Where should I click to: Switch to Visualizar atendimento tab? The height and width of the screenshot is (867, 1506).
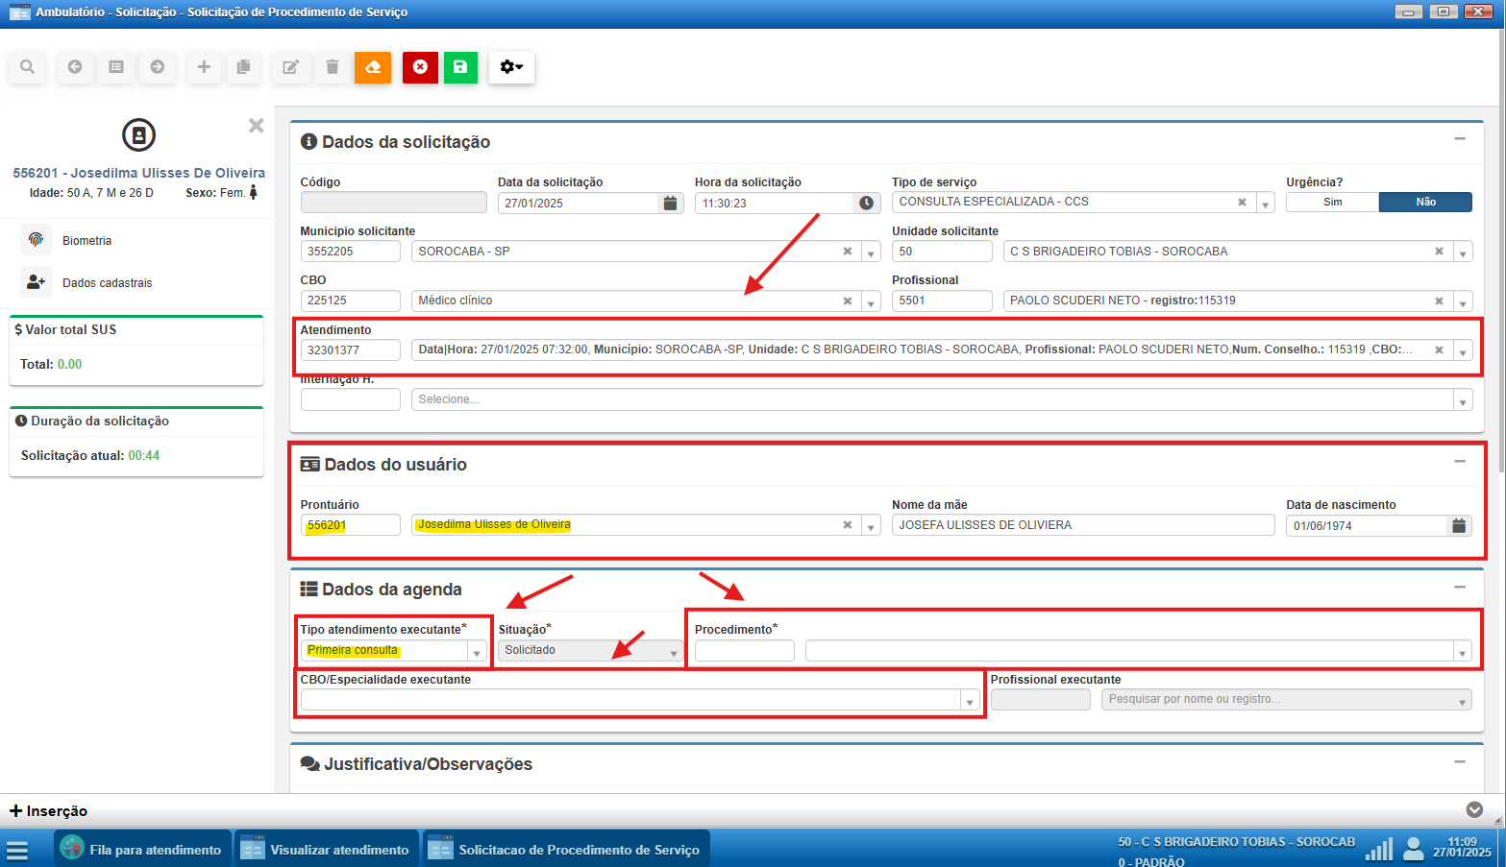[x=326, y=850]
